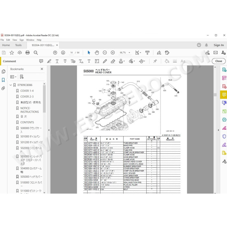Screen dimensions: 227x227
Task: Click the pin keep-tool-selected icon
Action: click(155, 61)
